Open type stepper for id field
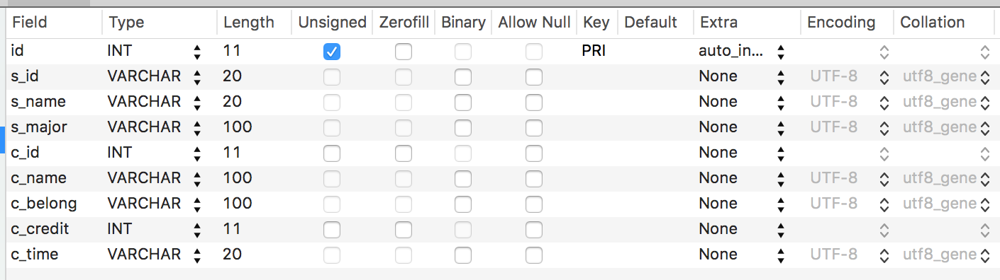Image resolution: width=1000 pixels, height=280 pixels. click(x=196, y=51)
